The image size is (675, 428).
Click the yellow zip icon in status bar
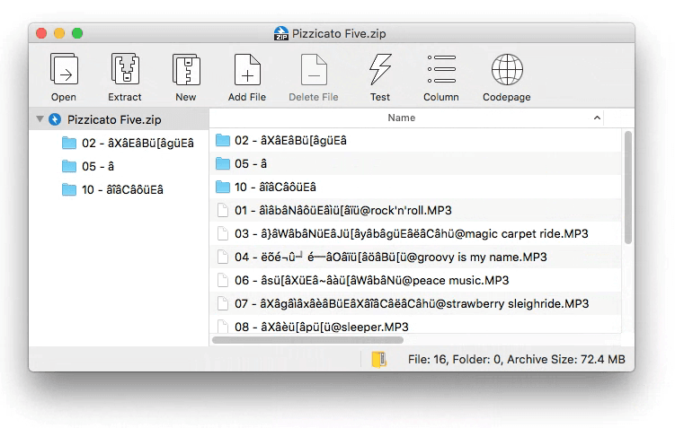click(x=379, y=360)
